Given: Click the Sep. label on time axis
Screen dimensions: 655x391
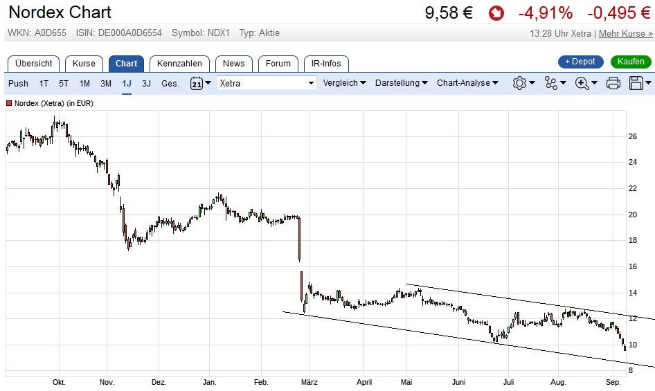Looking at the screenshot, I should [x=613, y=382].
